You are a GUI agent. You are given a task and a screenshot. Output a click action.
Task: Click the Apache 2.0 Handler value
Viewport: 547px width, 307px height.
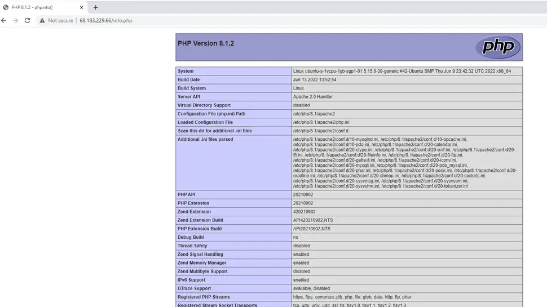click(313, 96)
